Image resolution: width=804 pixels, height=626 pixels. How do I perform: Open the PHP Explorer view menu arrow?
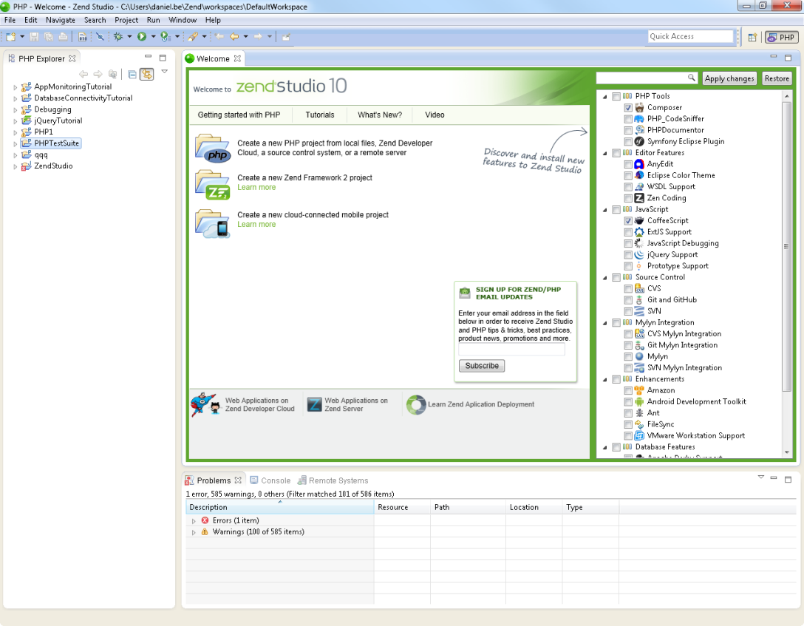pyautogui.click(x=165, y=71)
